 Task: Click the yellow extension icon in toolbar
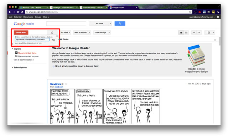click(x=213, y=12)
